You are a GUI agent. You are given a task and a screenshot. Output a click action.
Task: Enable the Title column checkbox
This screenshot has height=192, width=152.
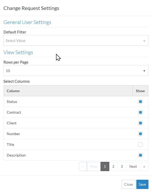(140, 145)
